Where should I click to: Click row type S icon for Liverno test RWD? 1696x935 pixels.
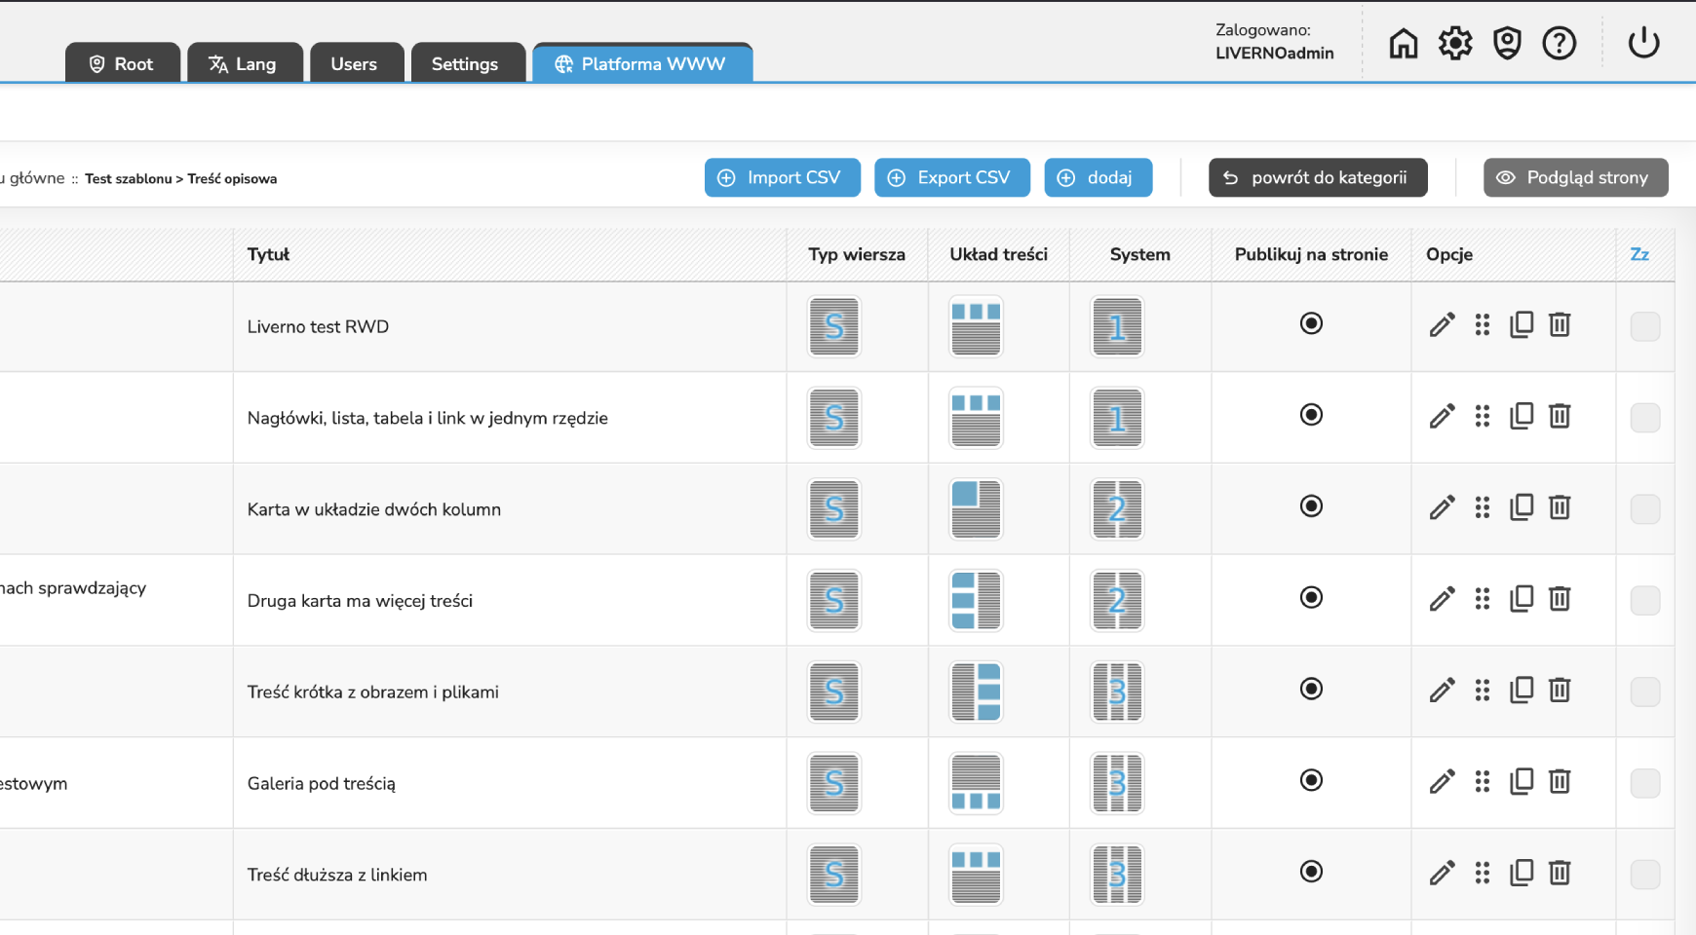click(834, 326)
